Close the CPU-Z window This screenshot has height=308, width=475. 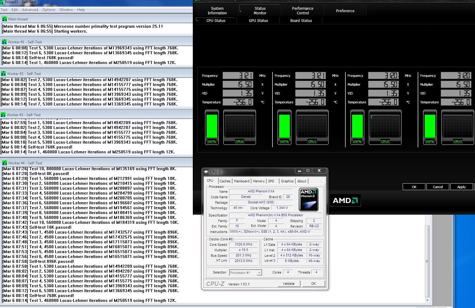[319, 171]
